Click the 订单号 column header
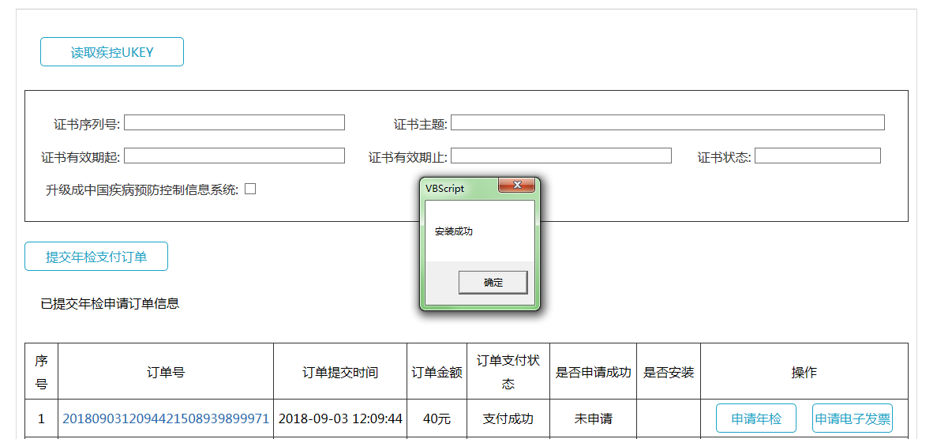This screenshot has width=937, height=439. click(x=166, y=372)
